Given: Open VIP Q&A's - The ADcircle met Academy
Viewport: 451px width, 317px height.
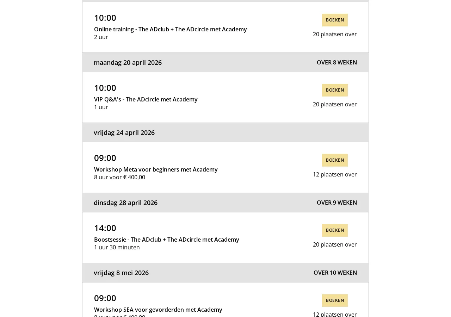Looking at the screenshot, I should pos(146,99).
